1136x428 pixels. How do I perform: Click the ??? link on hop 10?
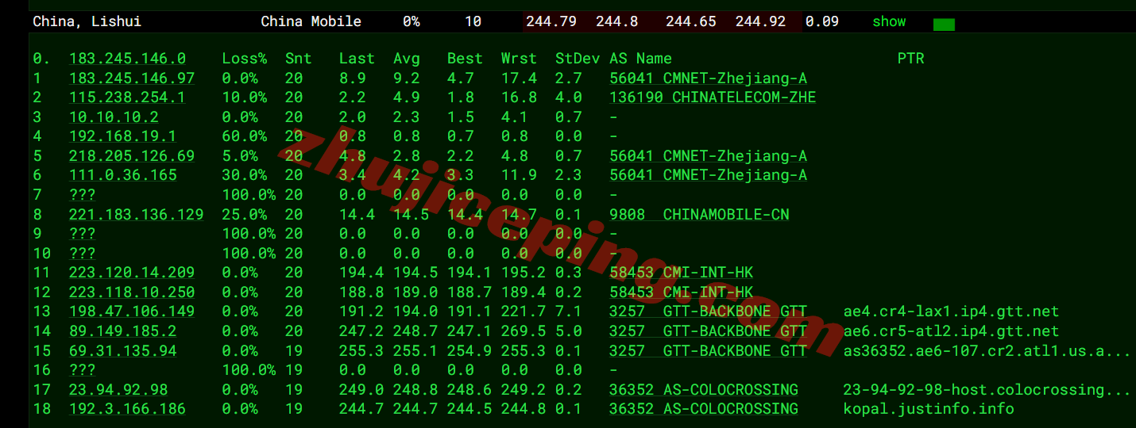click(x=83, y=254)
